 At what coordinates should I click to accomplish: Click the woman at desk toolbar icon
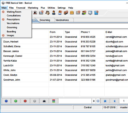tap(60, 13)
